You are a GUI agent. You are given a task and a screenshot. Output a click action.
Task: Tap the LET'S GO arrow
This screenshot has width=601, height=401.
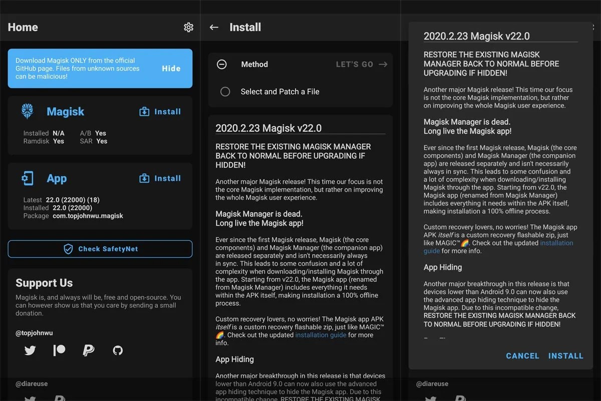point(382,64)
